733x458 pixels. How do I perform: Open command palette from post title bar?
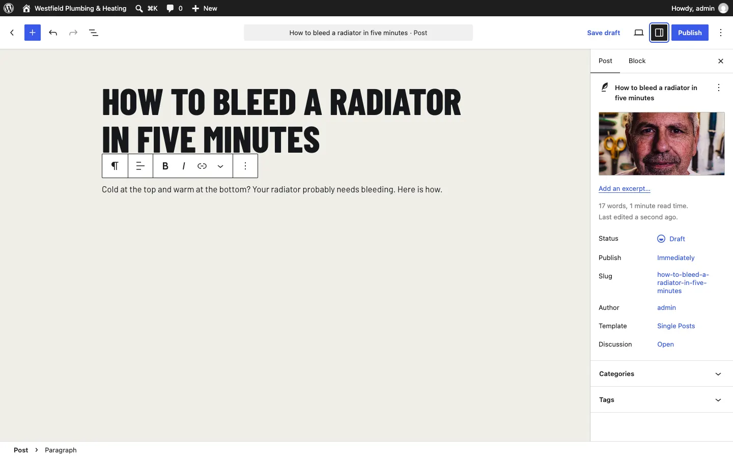click(358, 33)
